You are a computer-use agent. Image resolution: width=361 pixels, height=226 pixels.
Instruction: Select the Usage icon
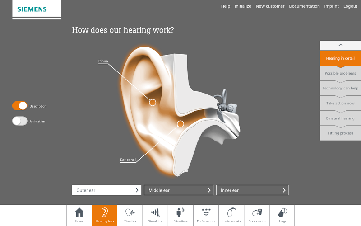[282, 212]
